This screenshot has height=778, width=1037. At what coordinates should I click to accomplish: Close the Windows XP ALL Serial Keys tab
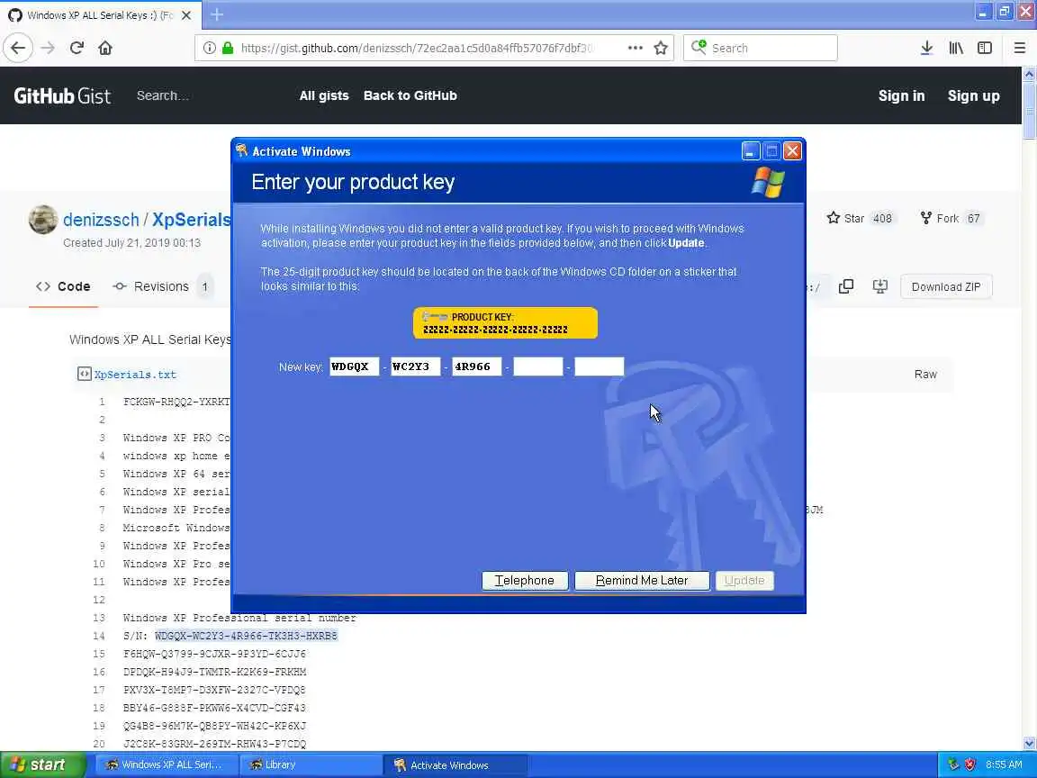(186, 14)
